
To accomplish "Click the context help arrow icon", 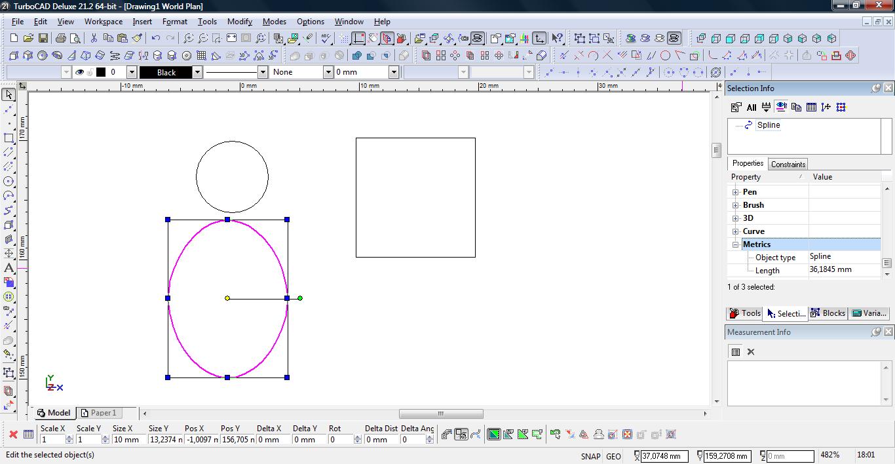I will pyautogui.click(x=557, y=39).
